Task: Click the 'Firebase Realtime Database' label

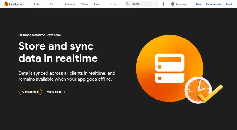Action: (40, 35)
